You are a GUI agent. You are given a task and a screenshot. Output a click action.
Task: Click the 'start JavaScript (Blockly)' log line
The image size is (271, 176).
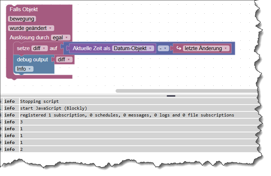(130, 108)
